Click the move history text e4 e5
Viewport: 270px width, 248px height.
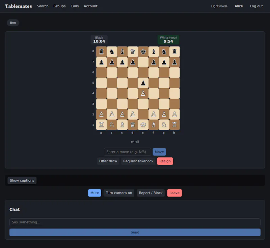pyautogui.click(x=135, y=142)
